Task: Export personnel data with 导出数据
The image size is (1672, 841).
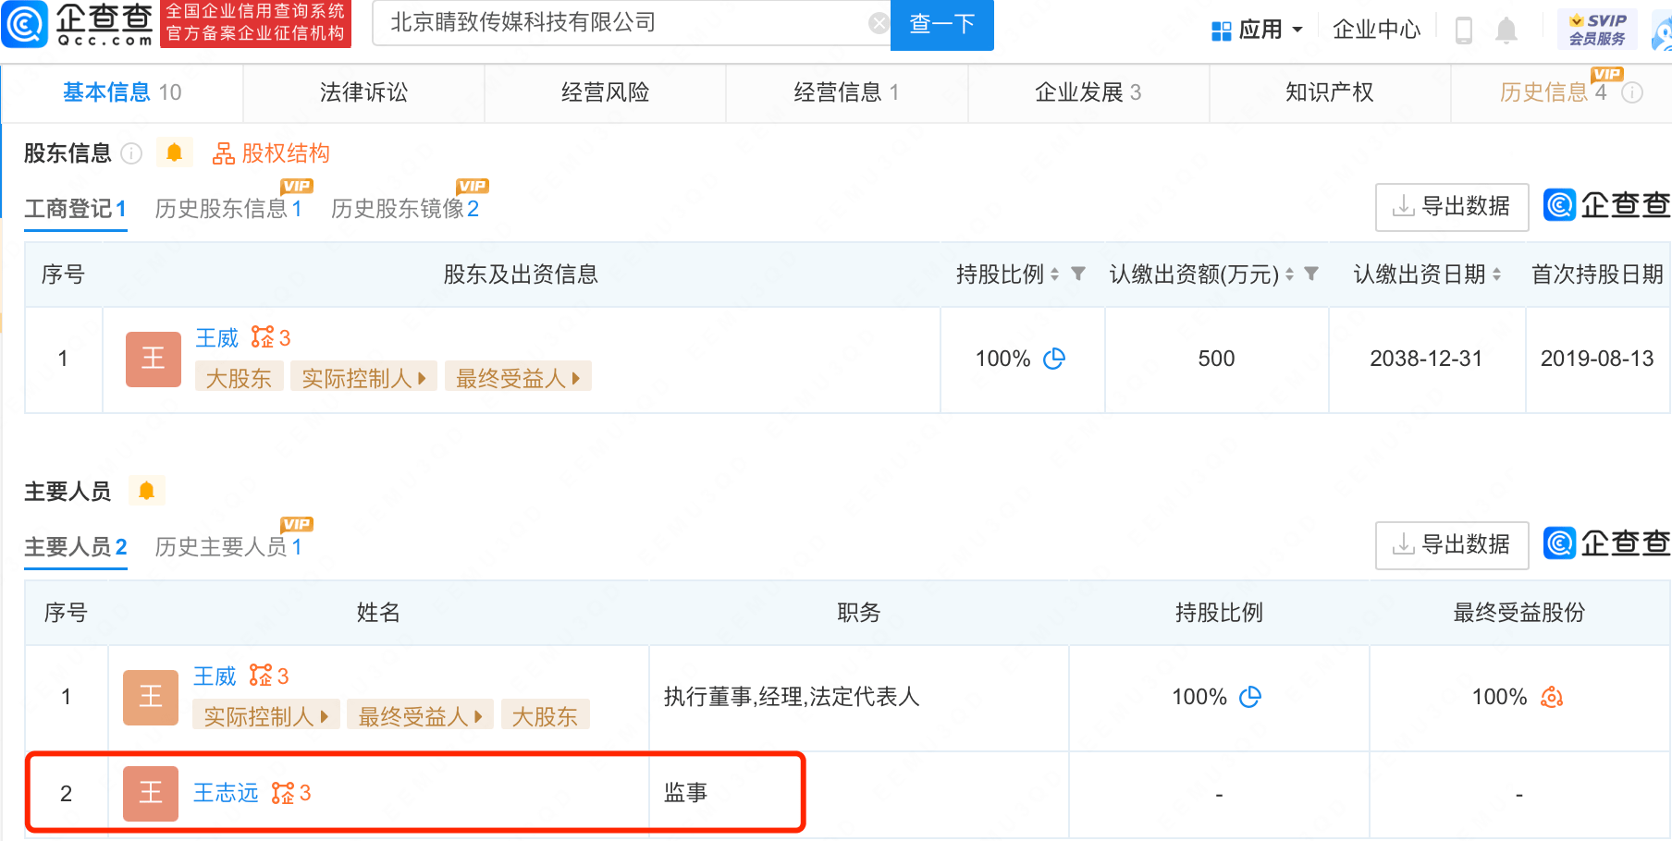Action: point(1451,545)
